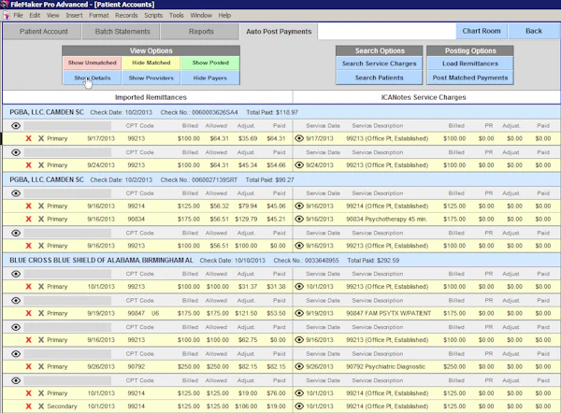Open the Help menu
The image size is (561, 413).
224,15
